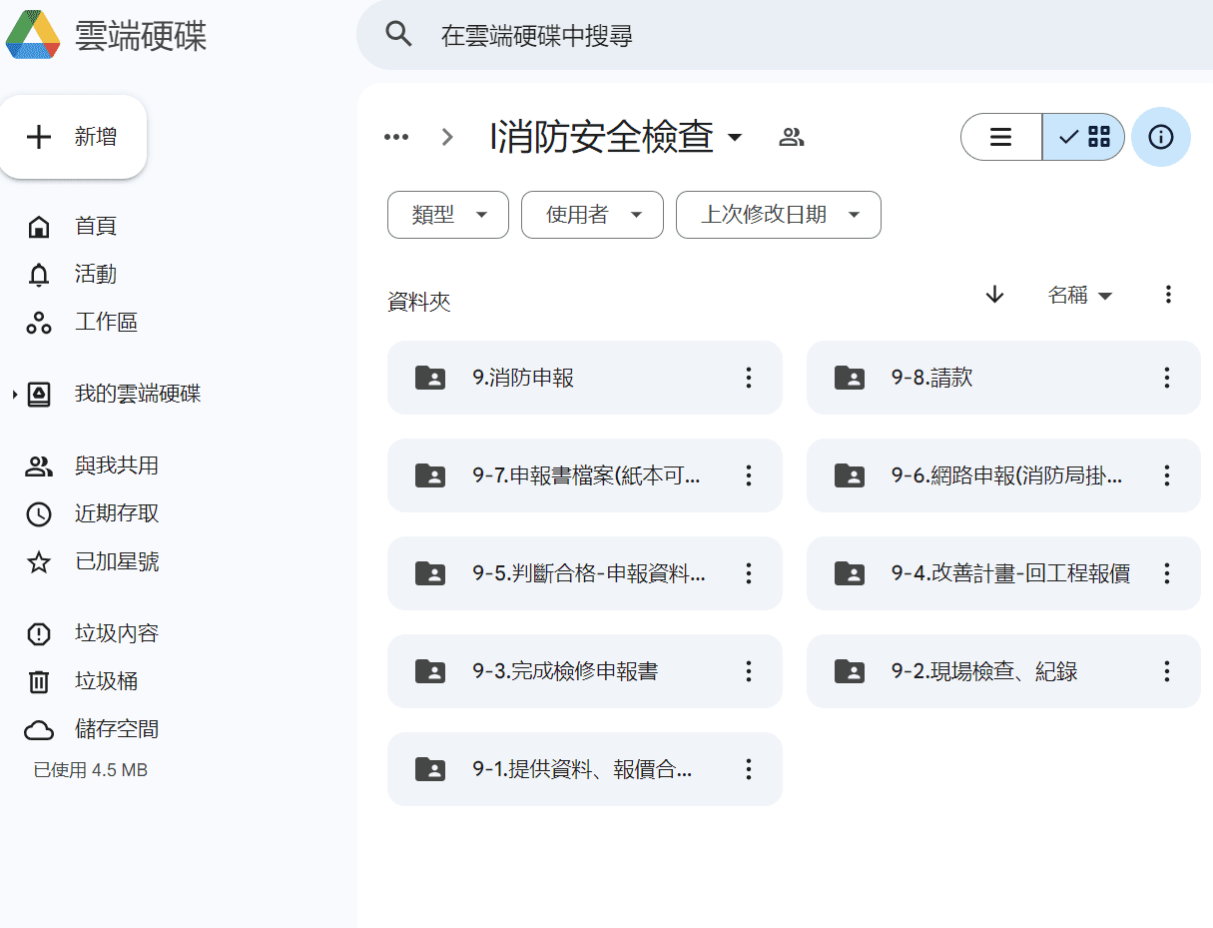The width and height of the screenshot is (1213, 928).
Task: Open the info details panel icon
Action: (1160, 137)
